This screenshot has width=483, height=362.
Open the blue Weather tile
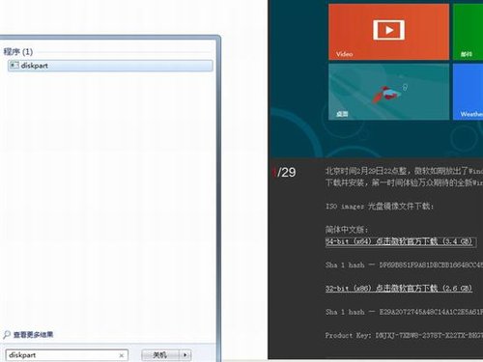tap(468, 92)
